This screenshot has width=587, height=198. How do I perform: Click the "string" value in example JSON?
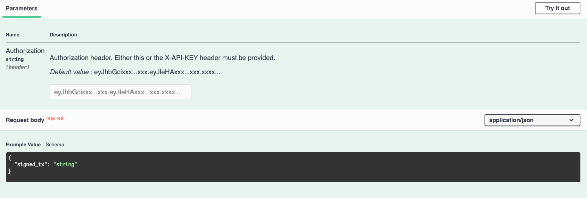point(65,164)
